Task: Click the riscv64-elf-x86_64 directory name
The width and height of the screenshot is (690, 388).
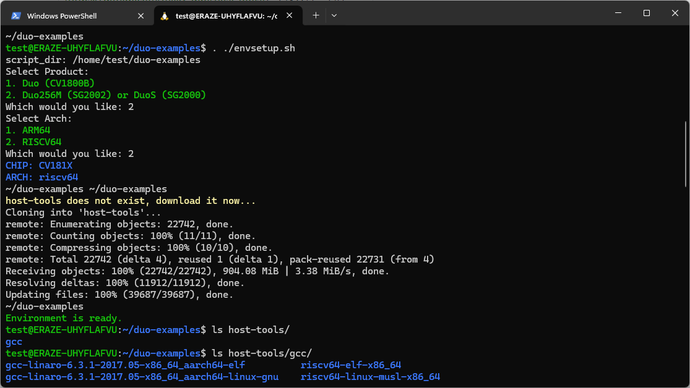Action: (350, 365)
